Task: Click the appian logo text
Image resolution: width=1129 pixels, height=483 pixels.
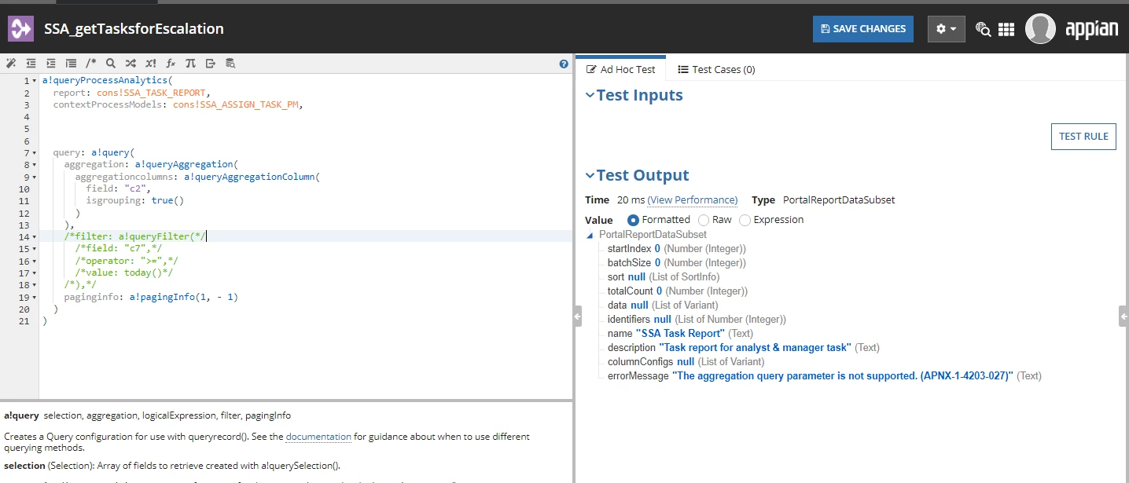Action: pyautogui.click(x=1092, y=30)
